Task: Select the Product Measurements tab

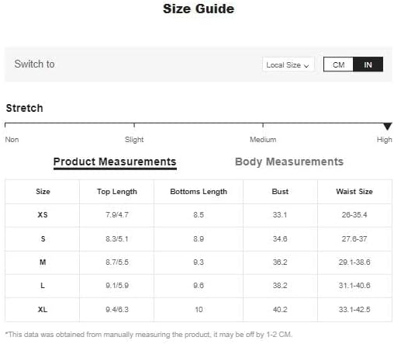Action: point(115,162)
